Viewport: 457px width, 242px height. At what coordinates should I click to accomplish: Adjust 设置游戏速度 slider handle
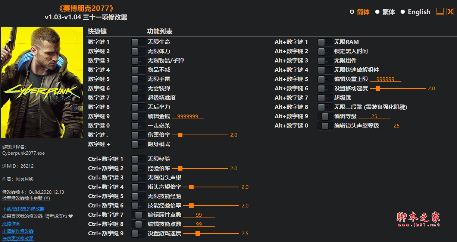click(198, 233)
